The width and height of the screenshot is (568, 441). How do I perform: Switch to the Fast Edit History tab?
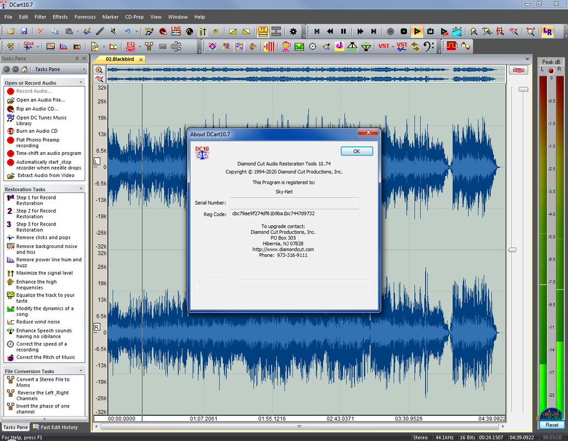(55, 427)
